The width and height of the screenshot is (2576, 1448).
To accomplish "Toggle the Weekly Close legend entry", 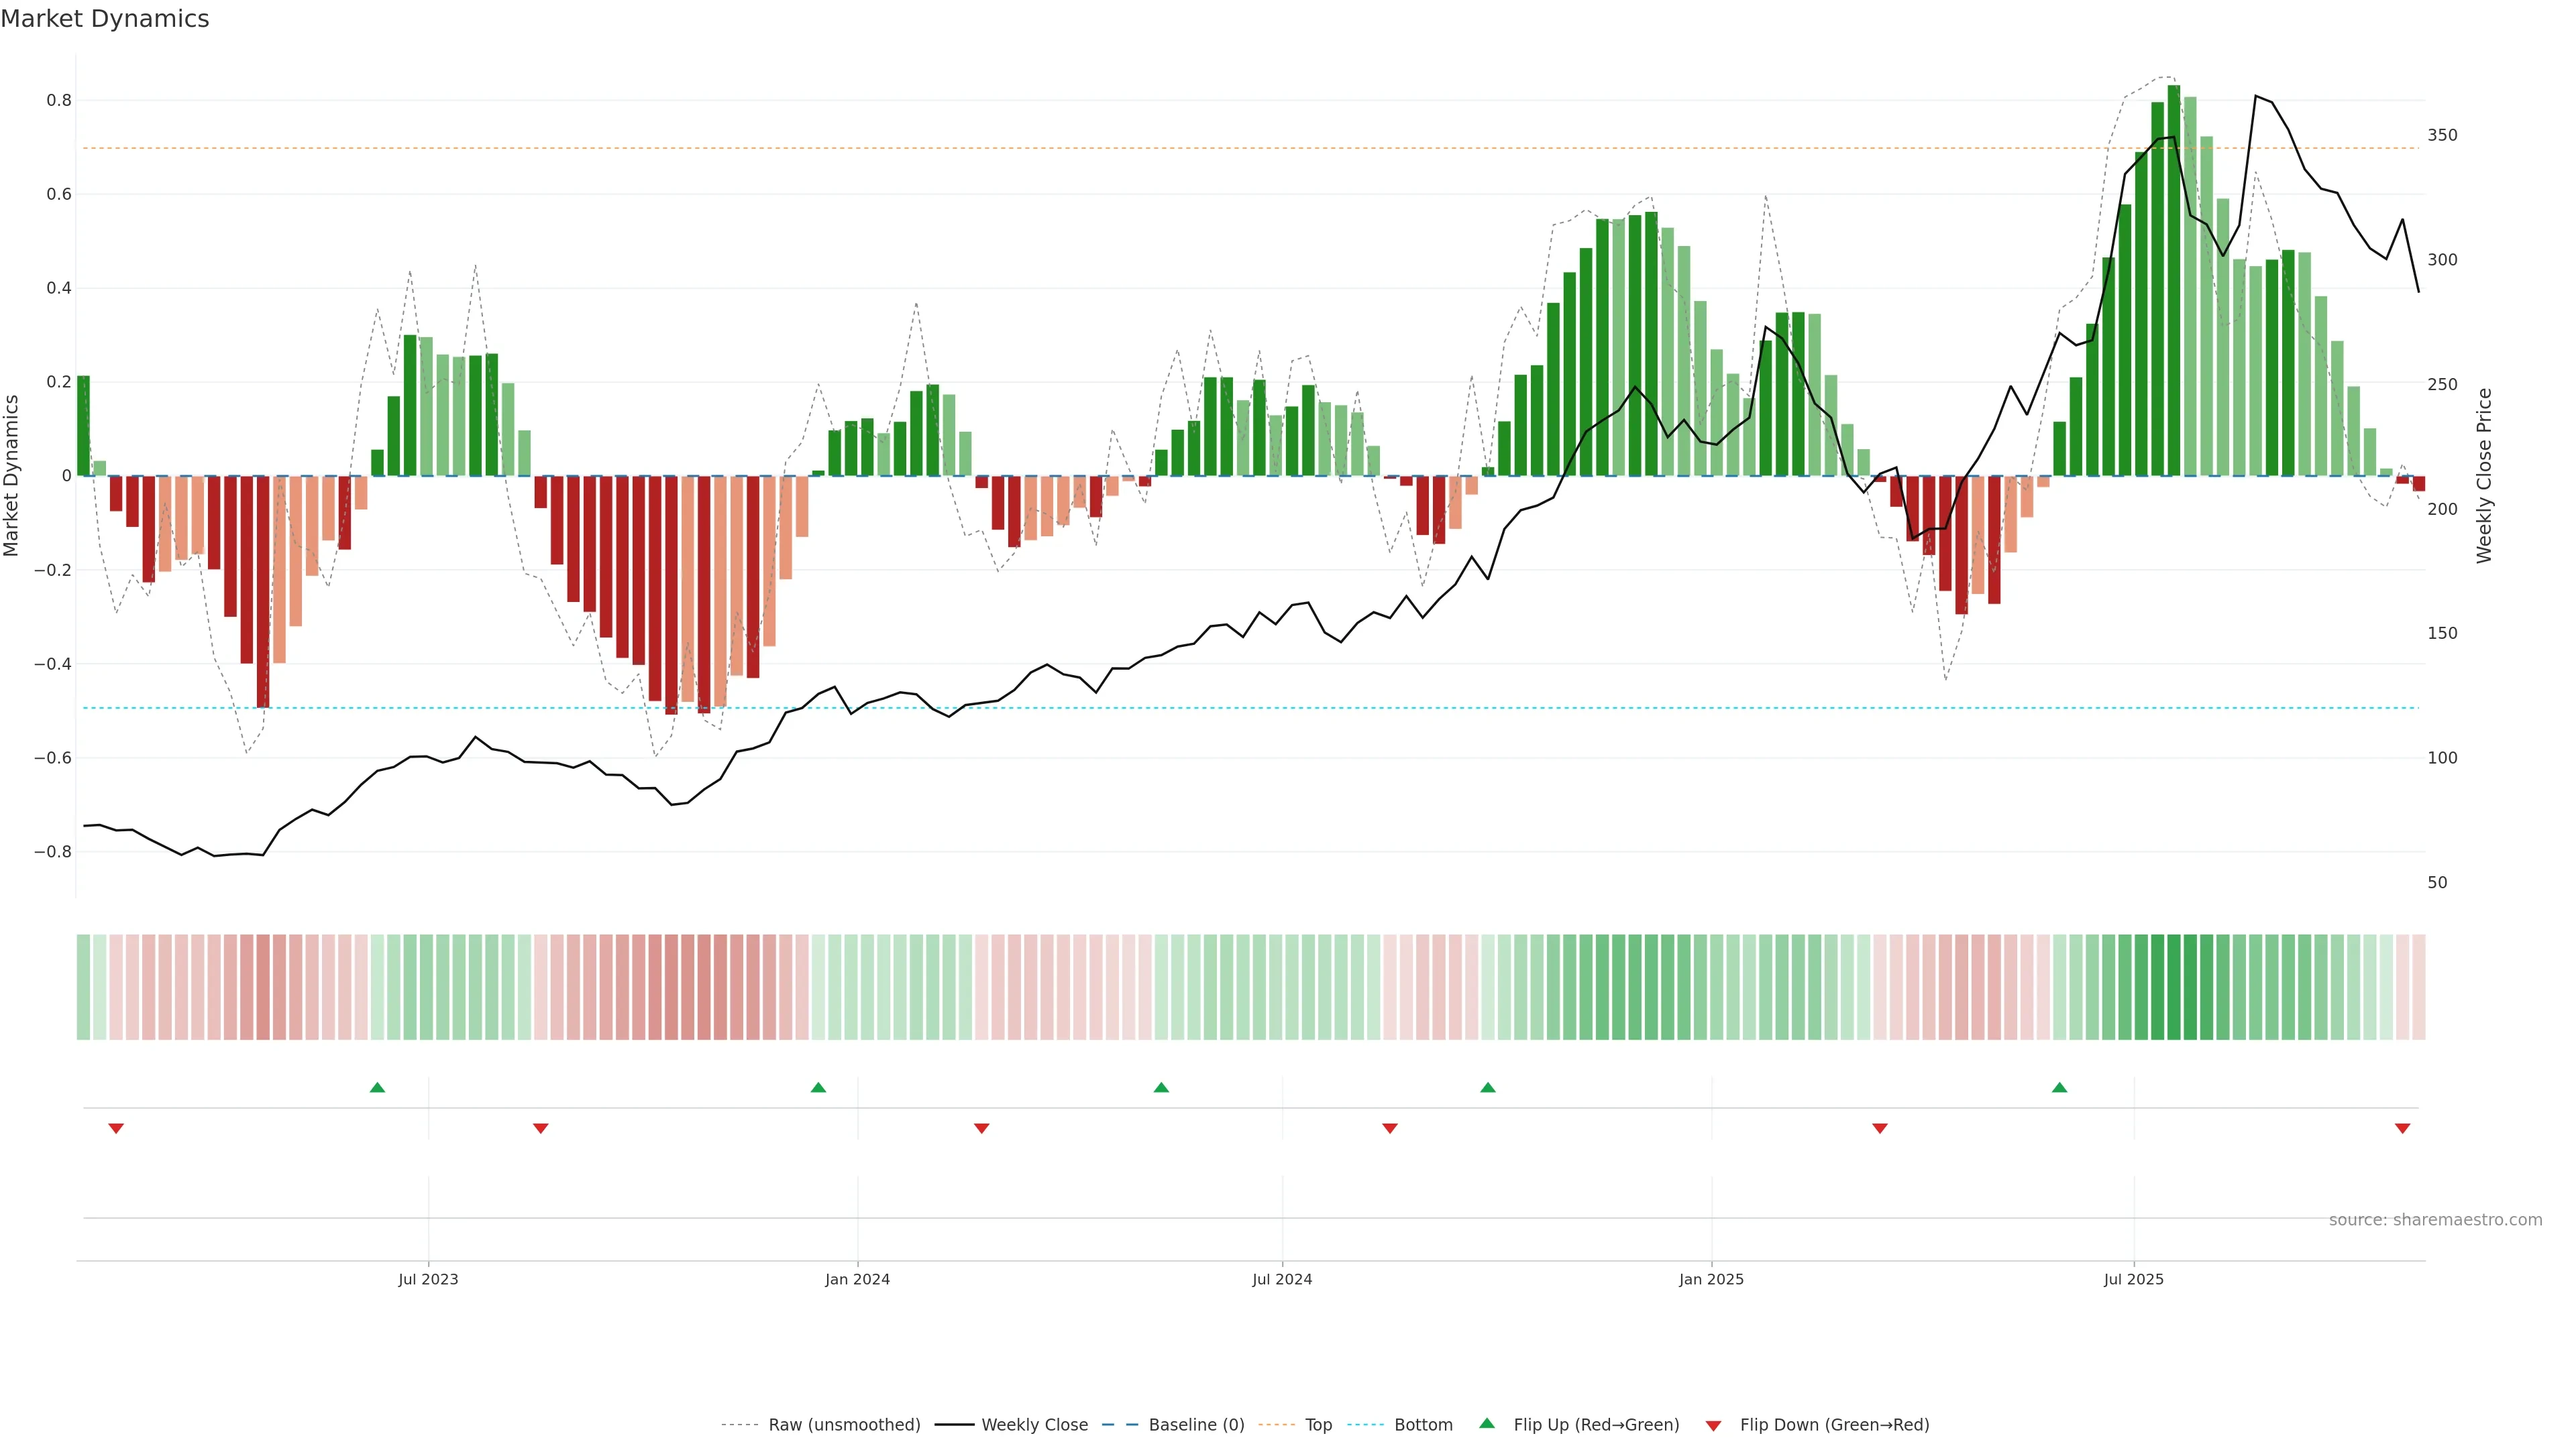I will point(1034,1425).
